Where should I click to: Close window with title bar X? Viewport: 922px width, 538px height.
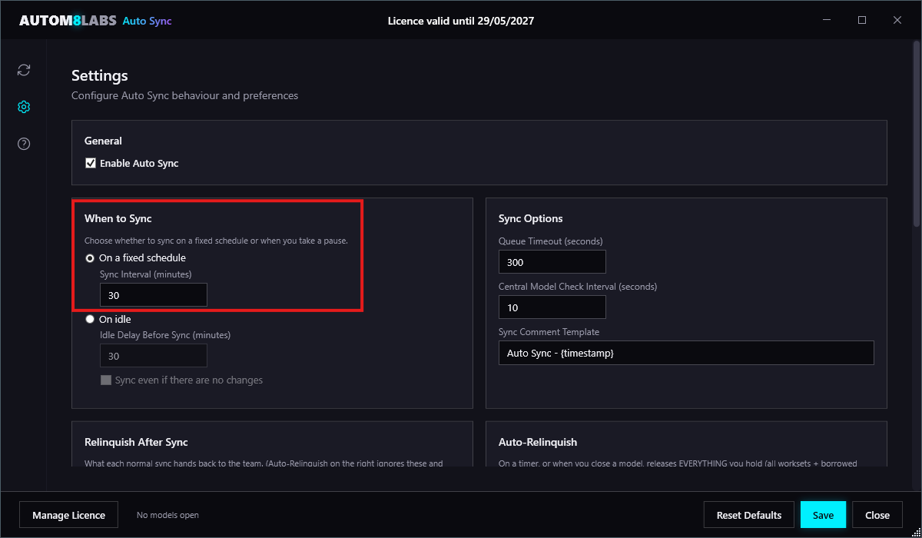pyautogui.click(x=897, y=20)
